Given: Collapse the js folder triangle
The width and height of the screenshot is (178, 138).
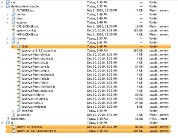Looking at the screenshot, I should tap(2, 123).
